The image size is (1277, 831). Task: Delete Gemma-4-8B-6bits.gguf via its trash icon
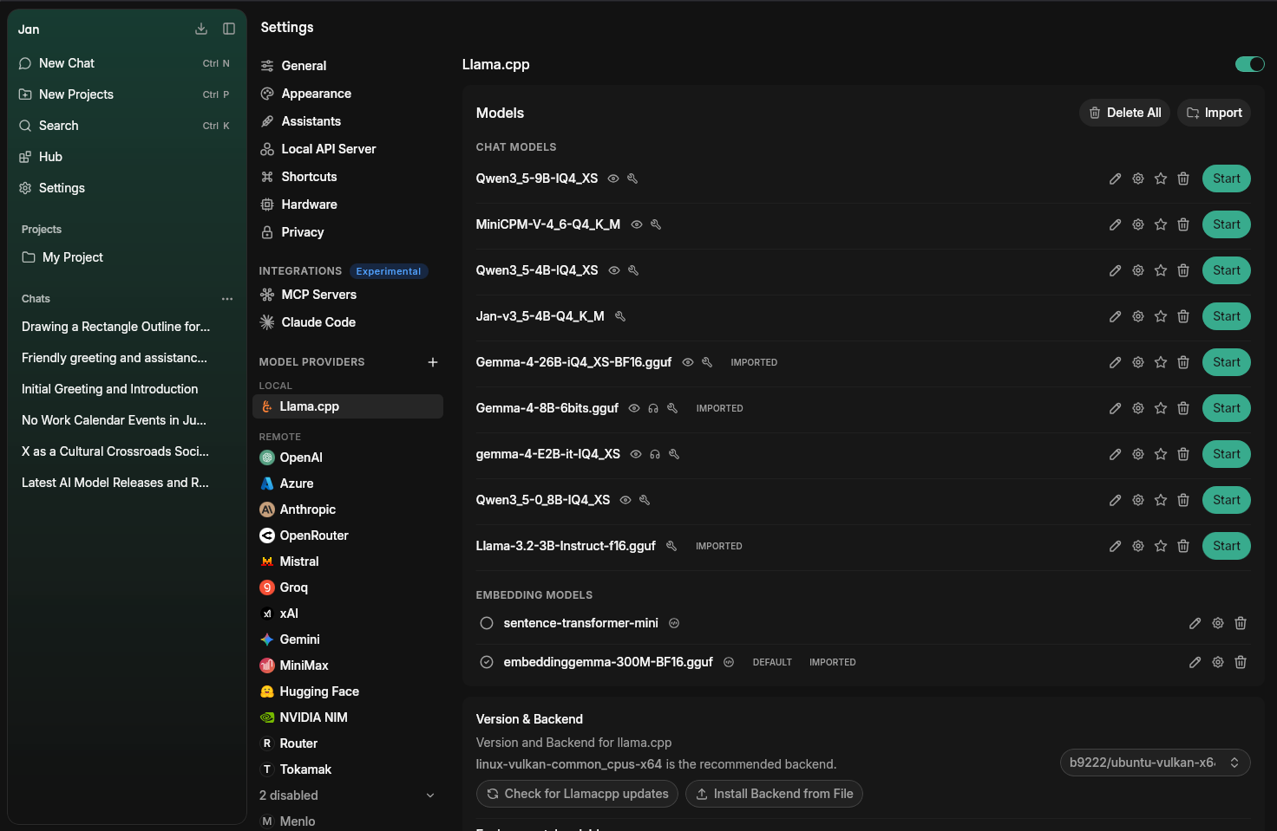click(1183, 408)
